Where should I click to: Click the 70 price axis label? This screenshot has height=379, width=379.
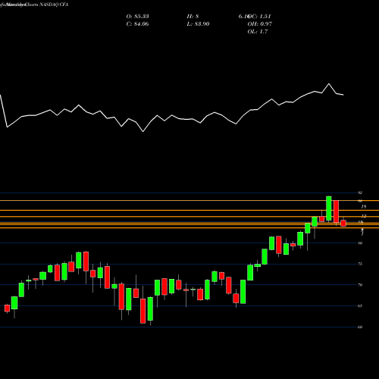pos(360,285)
